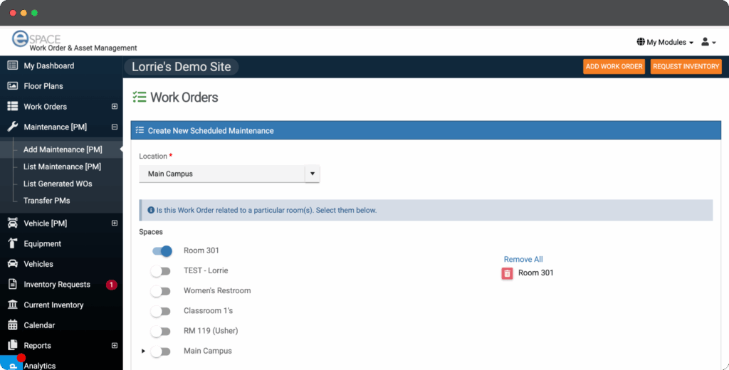Screen dimensions: 729x370
Task: Open Floor Plans via its picture icon
Action: pos(12,86)
